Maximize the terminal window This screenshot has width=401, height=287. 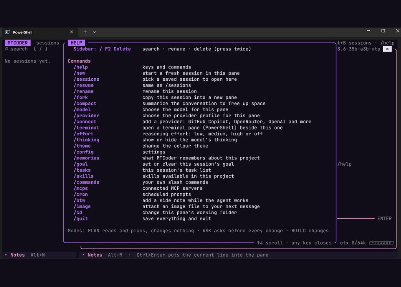coord(383,31)
